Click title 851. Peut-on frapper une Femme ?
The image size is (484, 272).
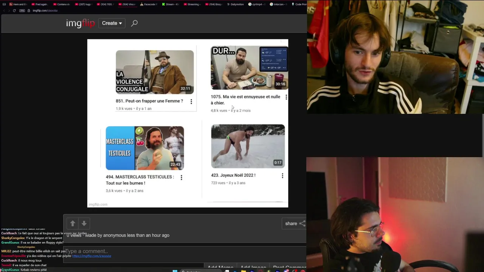(149, 101)
